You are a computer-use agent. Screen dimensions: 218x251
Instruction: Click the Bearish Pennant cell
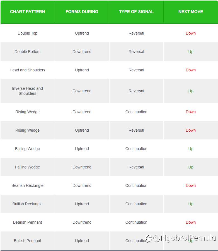[x=27, y=222]
